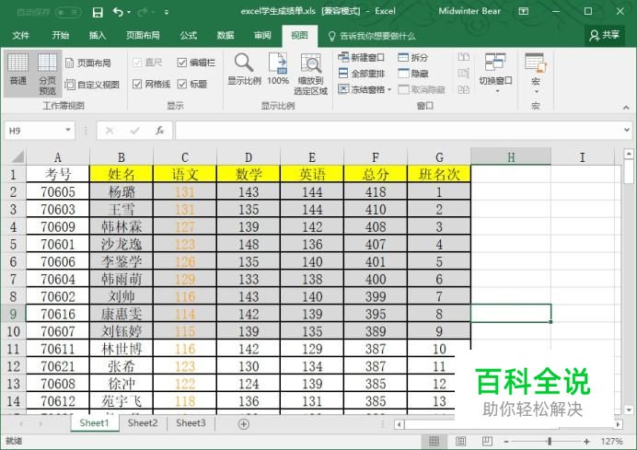Screen dimensions: 637x450
Task: Click 新建窗口 new window
Action: (x=361, y=57)
